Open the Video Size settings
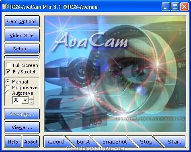191x152 pixels. click(x=22, y=35)
